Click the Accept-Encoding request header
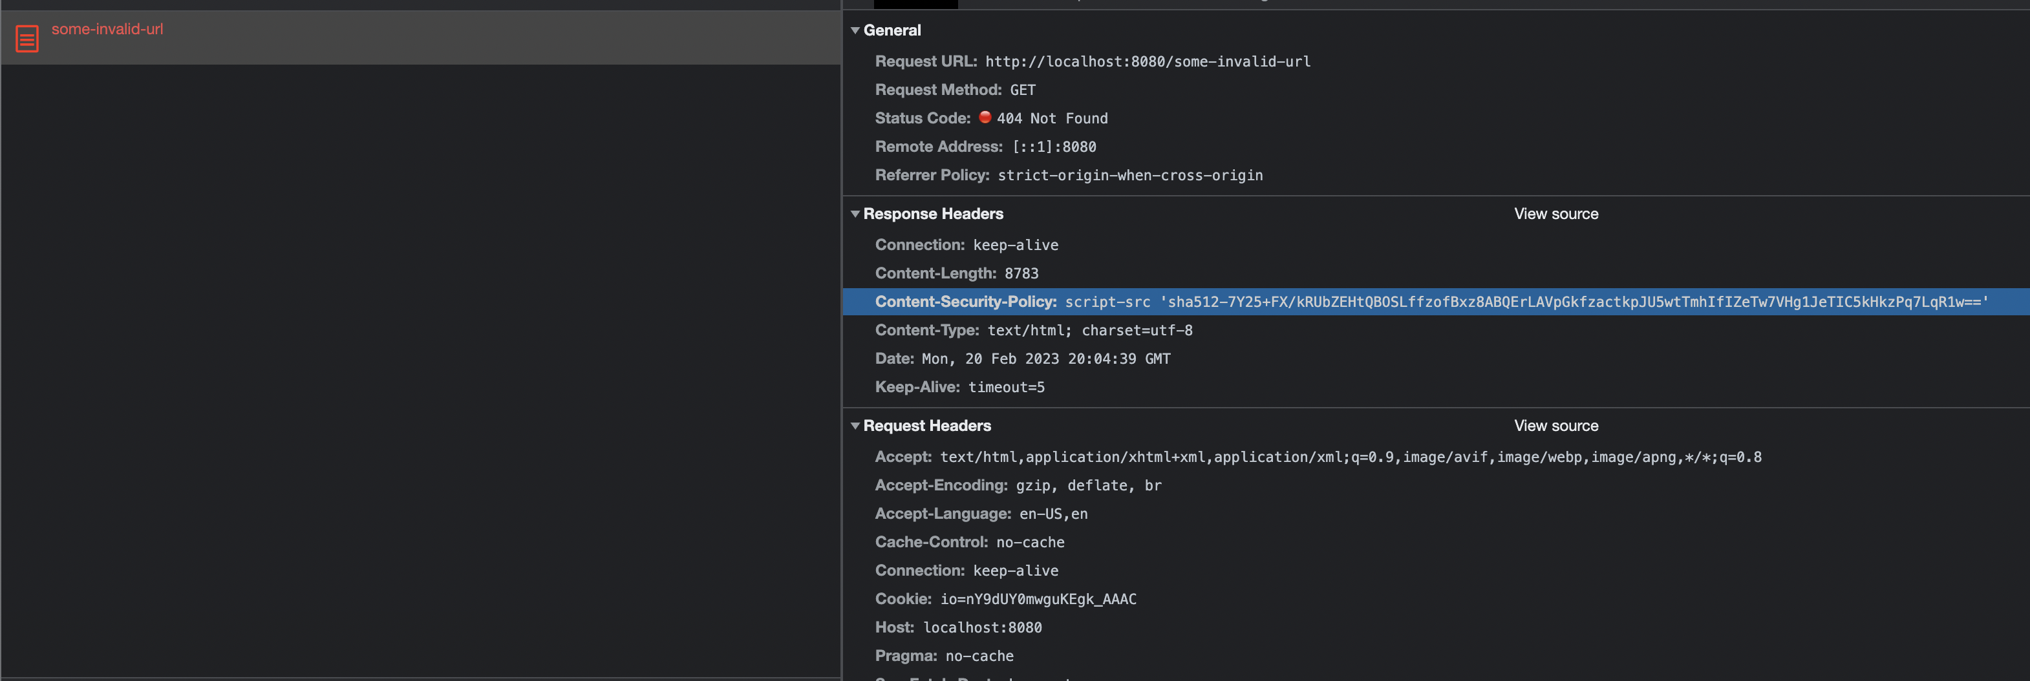Screen dimensions: 2030x681 [1018, 485]
